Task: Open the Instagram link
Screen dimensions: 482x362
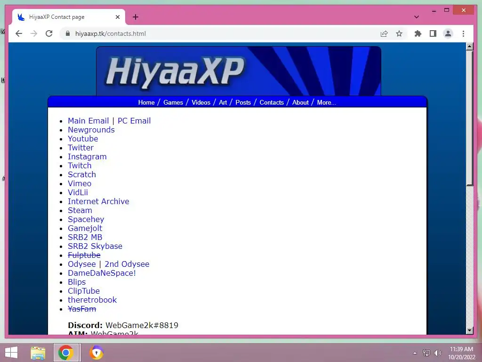Action: pos(87,156)
